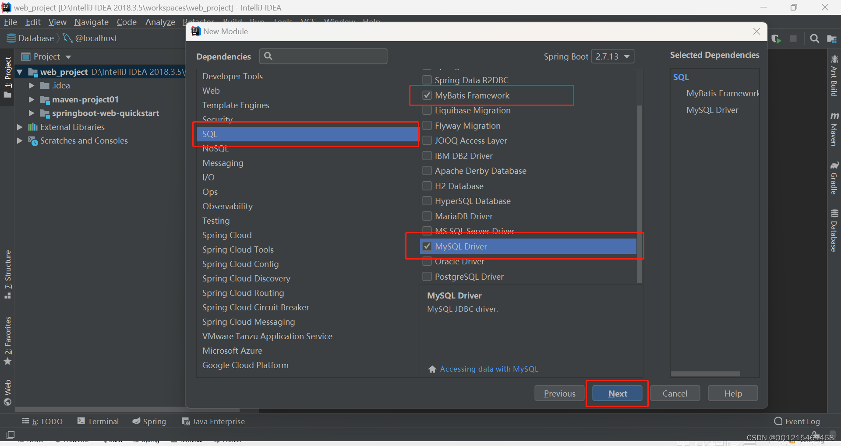Open the Navigate menu
Viewport: 841px width, 446px height.
92,22
